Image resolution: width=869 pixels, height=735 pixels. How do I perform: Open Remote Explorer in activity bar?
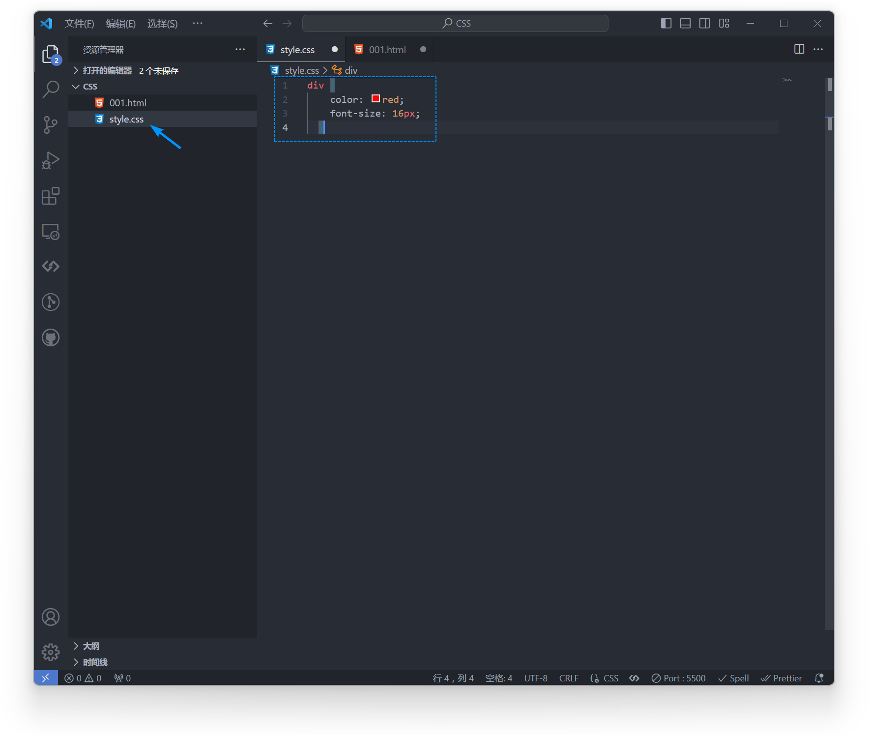tap(51, 232)
